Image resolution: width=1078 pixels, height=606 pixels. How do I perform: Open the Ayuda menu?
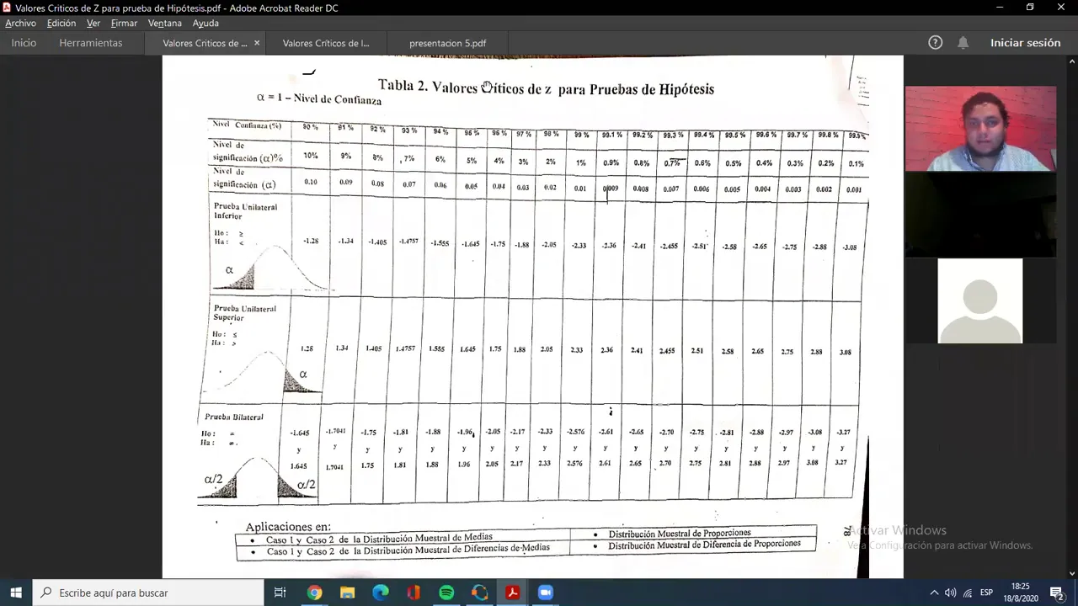(x=205, y=24)
